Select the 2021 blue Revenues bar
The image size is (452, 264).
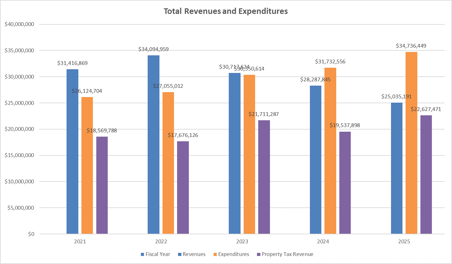pyautogui.click(x=72, y=151)
